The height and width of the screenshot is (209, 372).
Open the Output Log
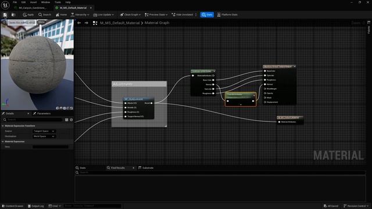coord(36,206)
